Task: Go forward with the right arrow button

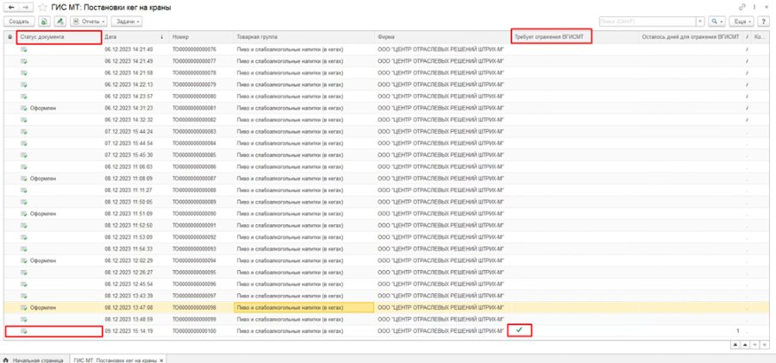Action: coord(27,8)
